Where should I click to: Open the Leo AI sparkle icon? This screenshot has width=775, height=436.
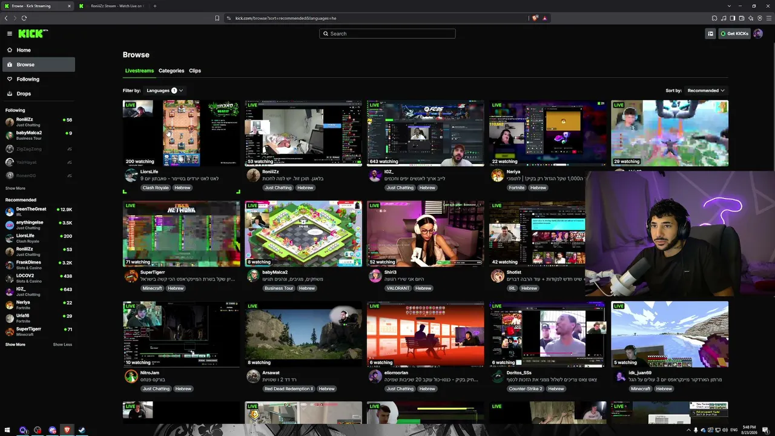coord(751,18)
